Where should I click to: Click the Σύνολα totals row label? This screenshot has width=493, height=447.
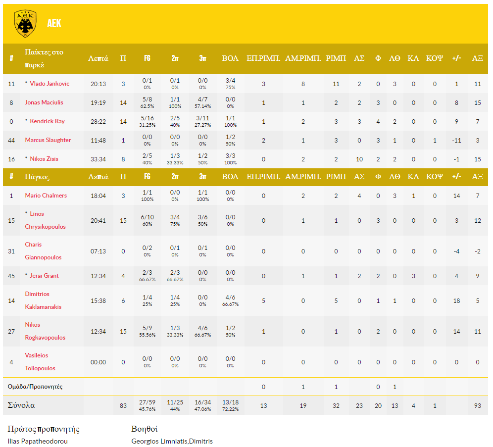[x=21, y=405]
